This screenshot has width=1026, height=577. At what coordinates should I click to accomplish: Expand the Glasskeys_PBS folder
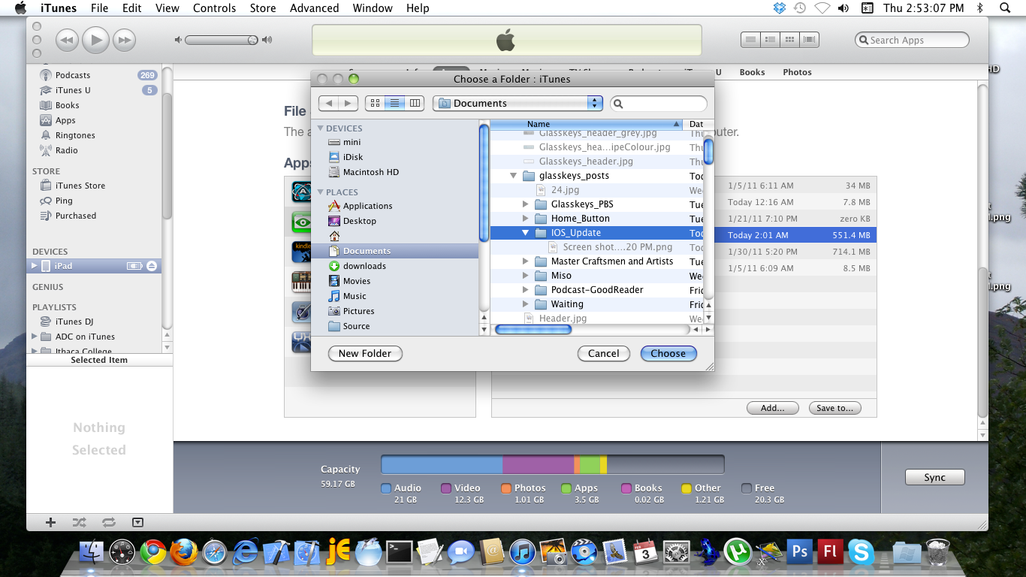tap(526, 204)
